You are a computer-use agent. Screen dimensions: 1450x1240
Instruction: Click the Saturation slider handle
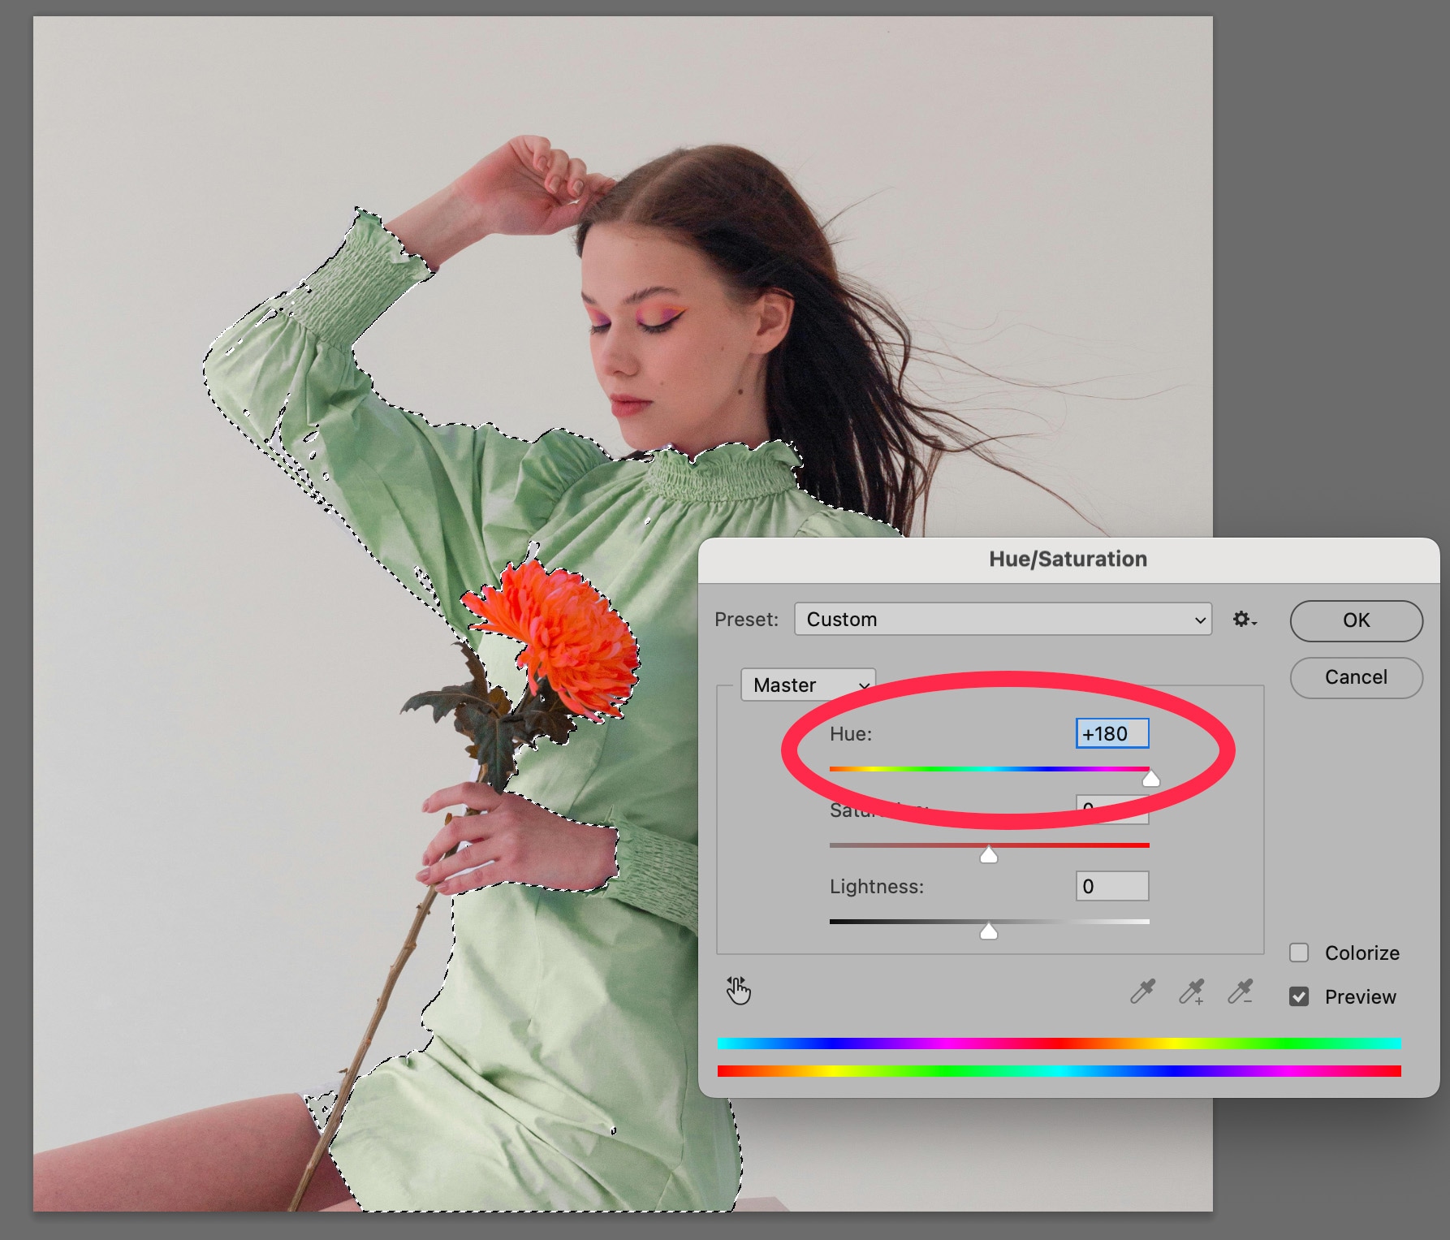pyautogui.click(x=988, y=855)
